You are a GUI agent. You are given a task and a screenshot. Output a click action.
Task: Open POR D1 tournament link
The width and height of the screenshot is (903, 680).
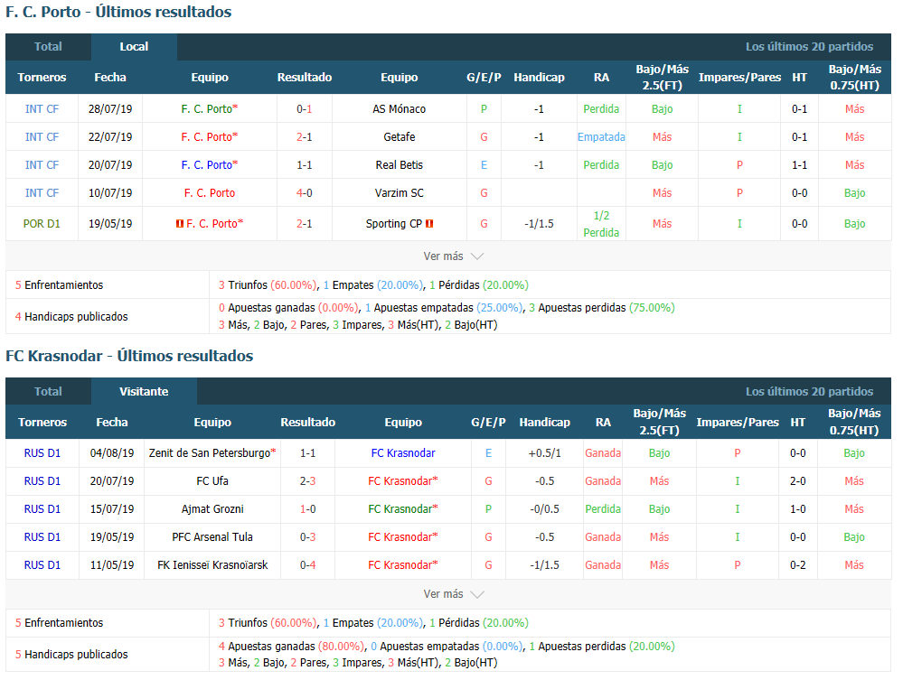pos(42,224)
